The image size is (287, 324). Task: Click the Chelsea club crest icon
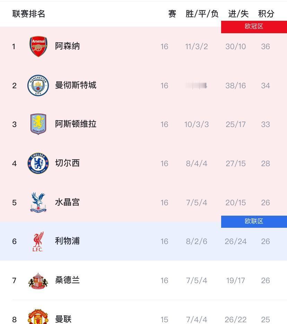[x=38, y=163]
